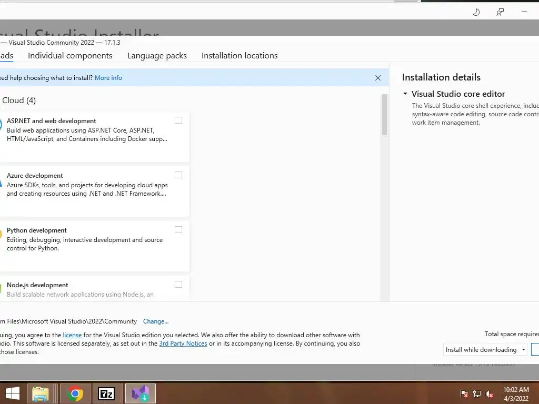Image resolution: width=539 pixels, height=404 pixels.
Task: Open network status tray icon
Action: click(x=477, y=394)
